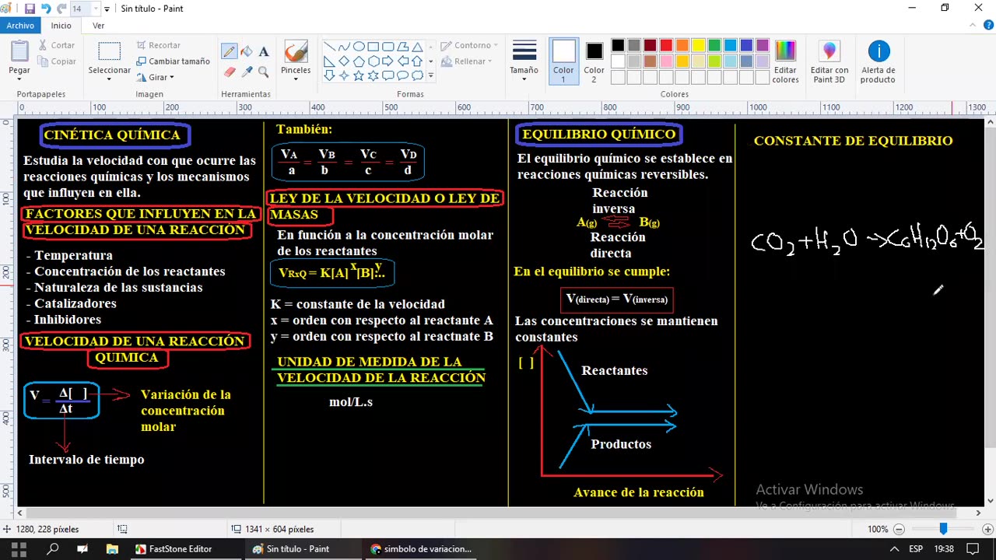Select Color 2 background box
This screenshot has width=996, height=560.
point(594,61)
